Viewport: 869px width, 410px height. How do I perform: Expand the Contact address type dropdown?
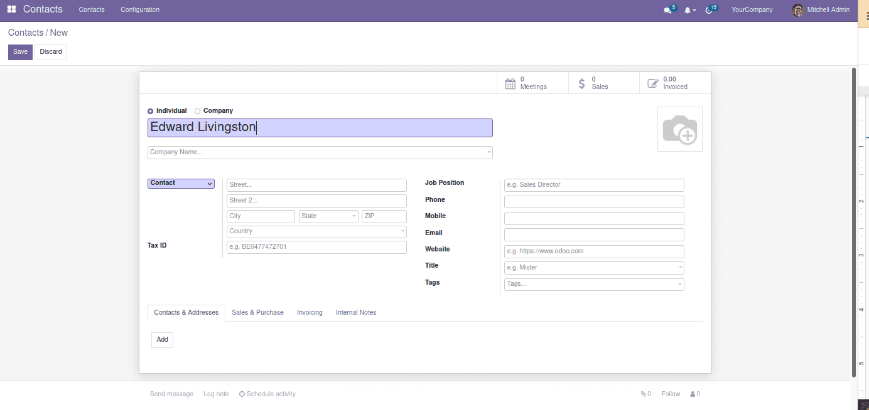pyautogui.click(x=181, y=184)
